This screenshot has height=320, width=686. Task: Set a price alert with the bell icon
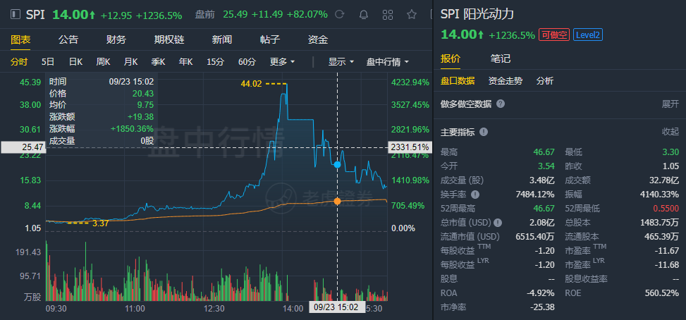pyautogui.click(x=364, y=15)
